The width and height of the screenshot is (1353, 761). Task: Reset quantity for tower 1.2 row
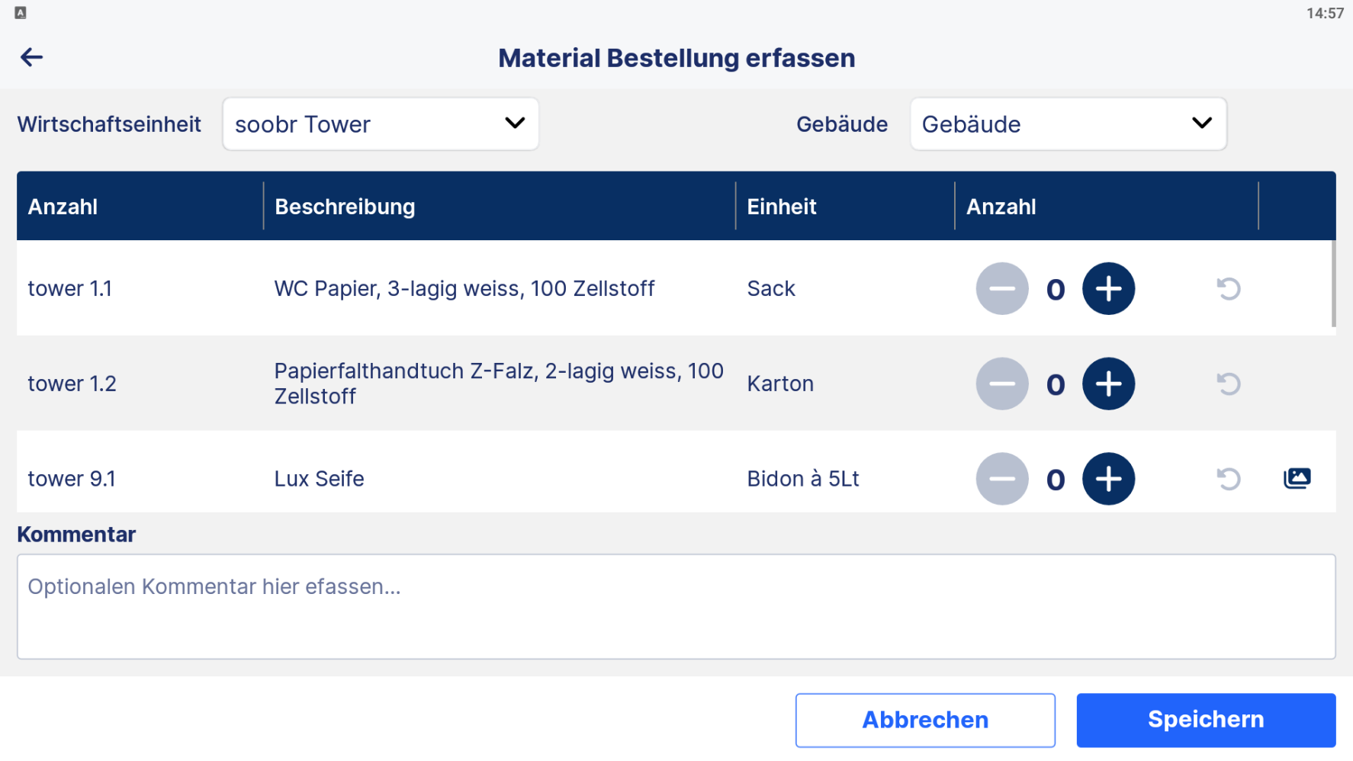(1228, 384)
